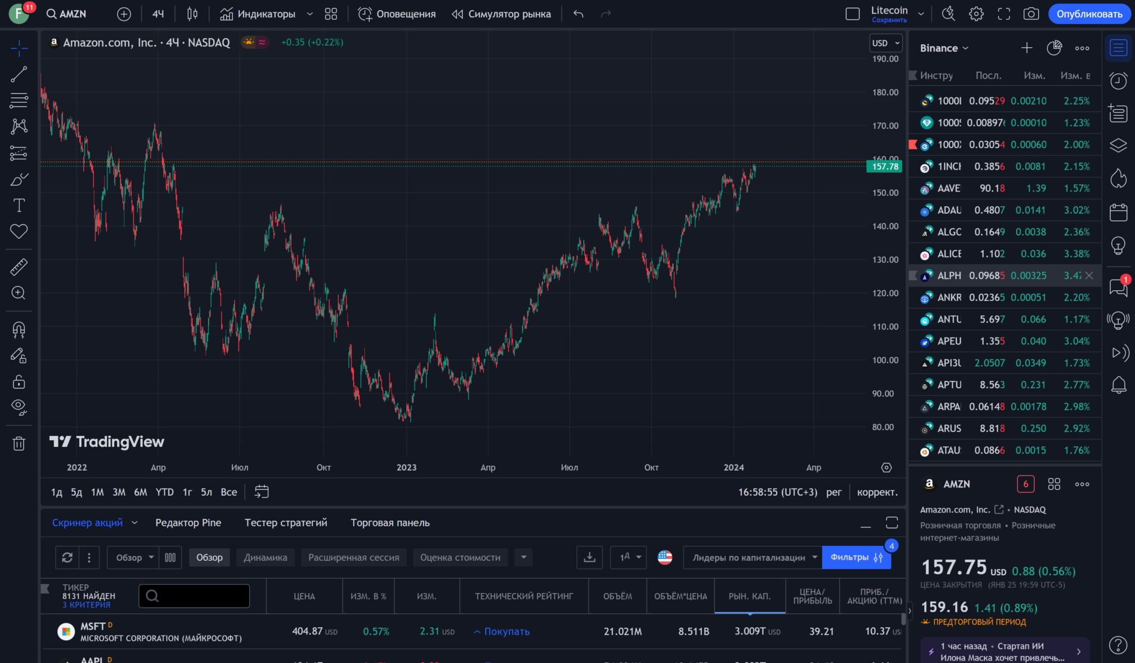Viewport: 1135px width, 663px height.
Task: Open the Тестер стратегий tab
Action: pos(286,523)
